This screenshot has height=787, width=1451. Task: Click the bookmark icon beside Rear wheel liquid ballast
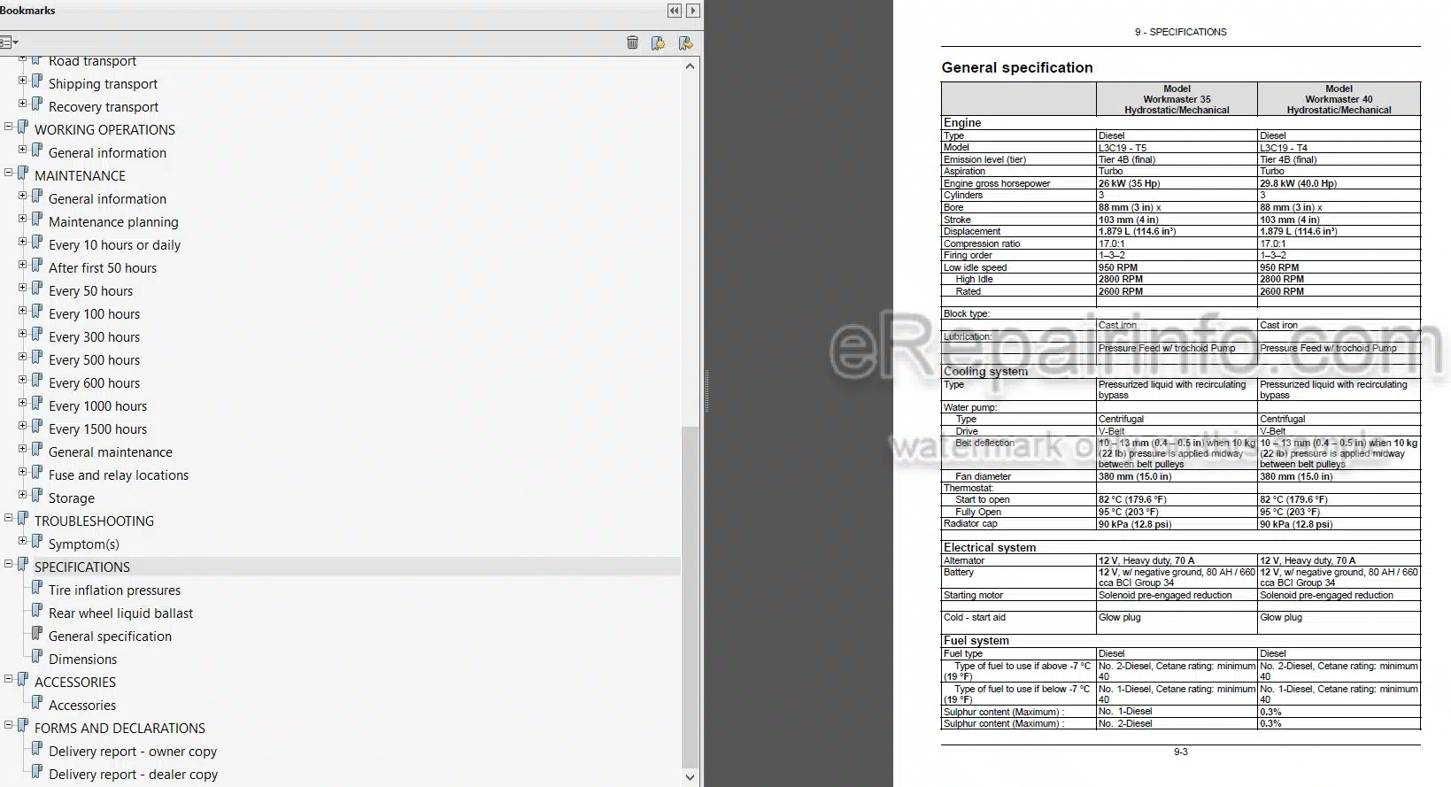point(37,611)
